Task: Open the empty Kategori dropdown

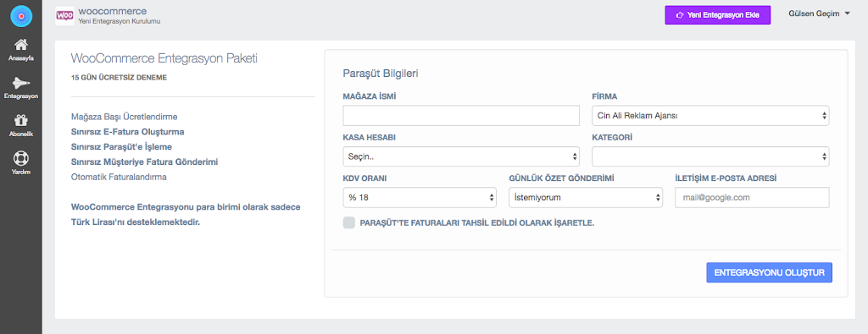Action: point(710,156)
